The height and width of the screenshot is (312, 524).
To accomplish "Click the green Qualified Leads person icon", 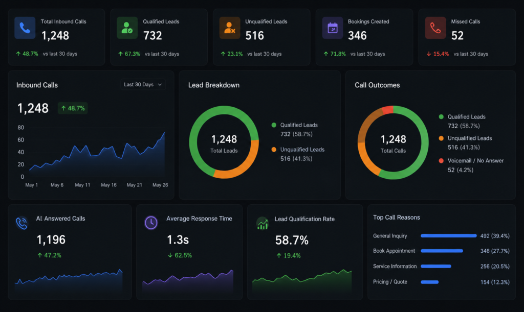I will tap(127, 28).
